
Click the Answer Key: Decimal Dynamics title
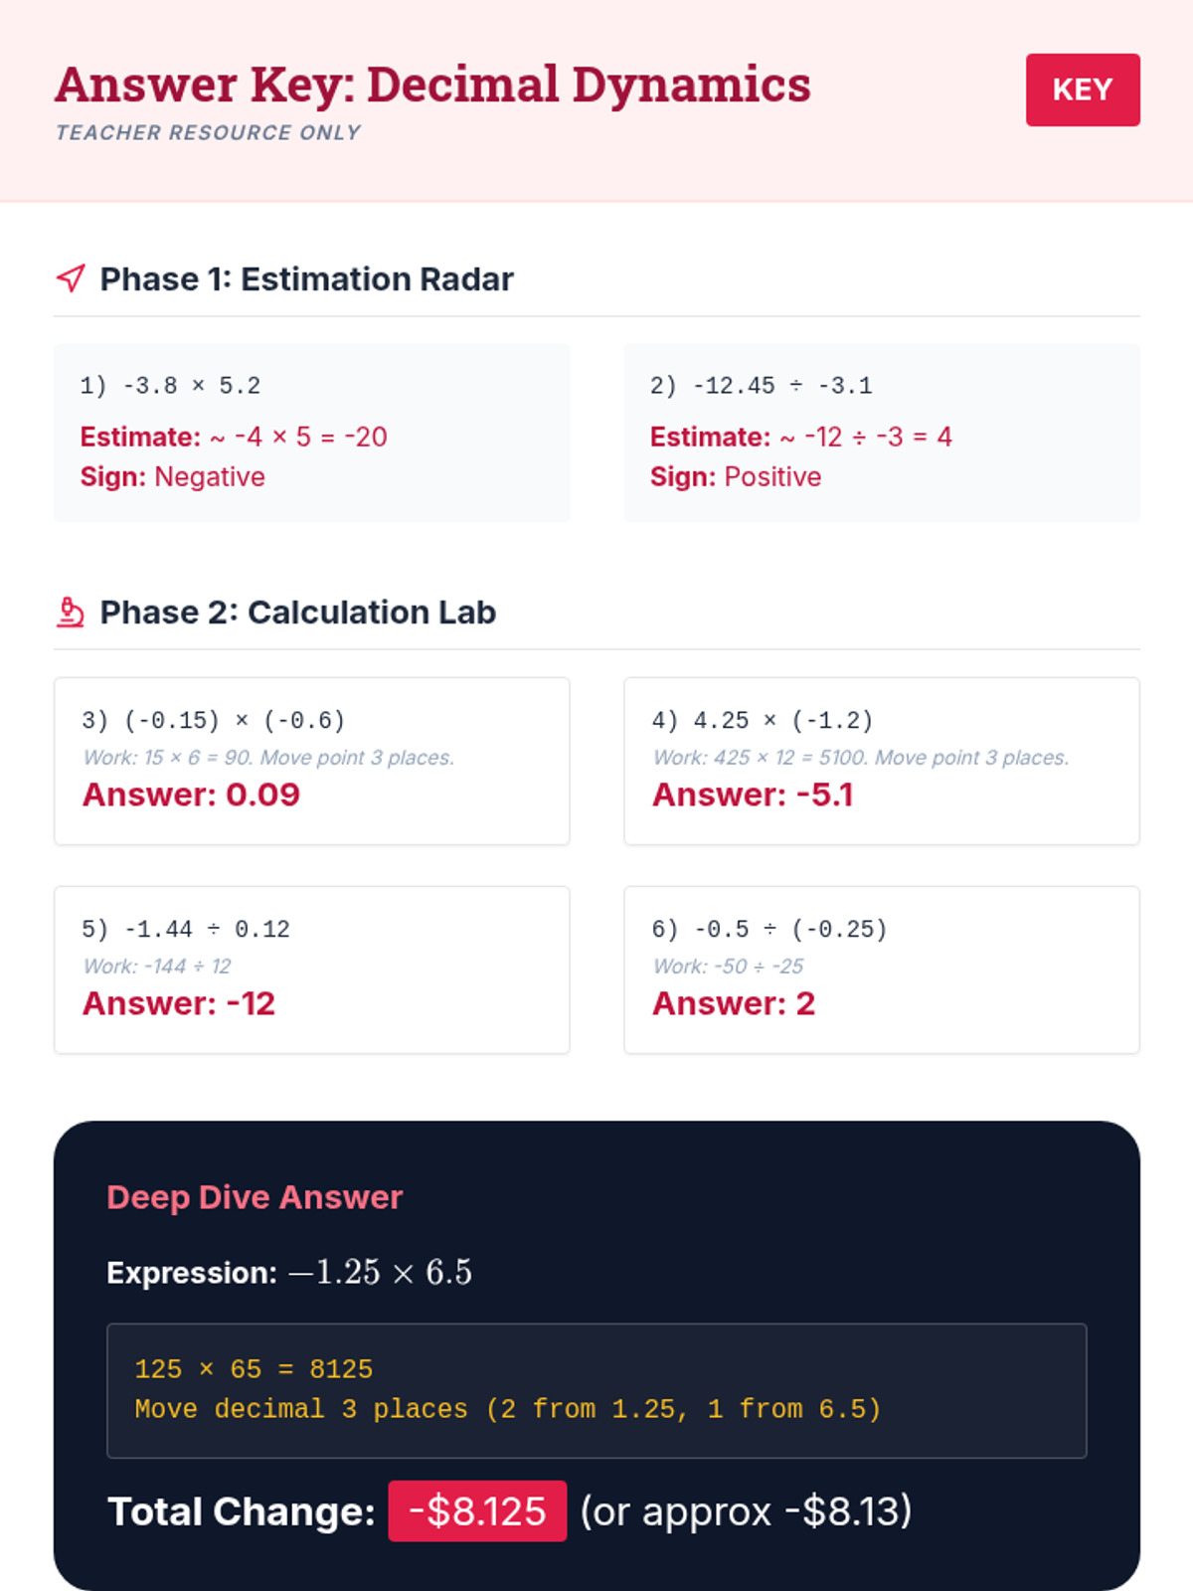(x=432, y=85)
